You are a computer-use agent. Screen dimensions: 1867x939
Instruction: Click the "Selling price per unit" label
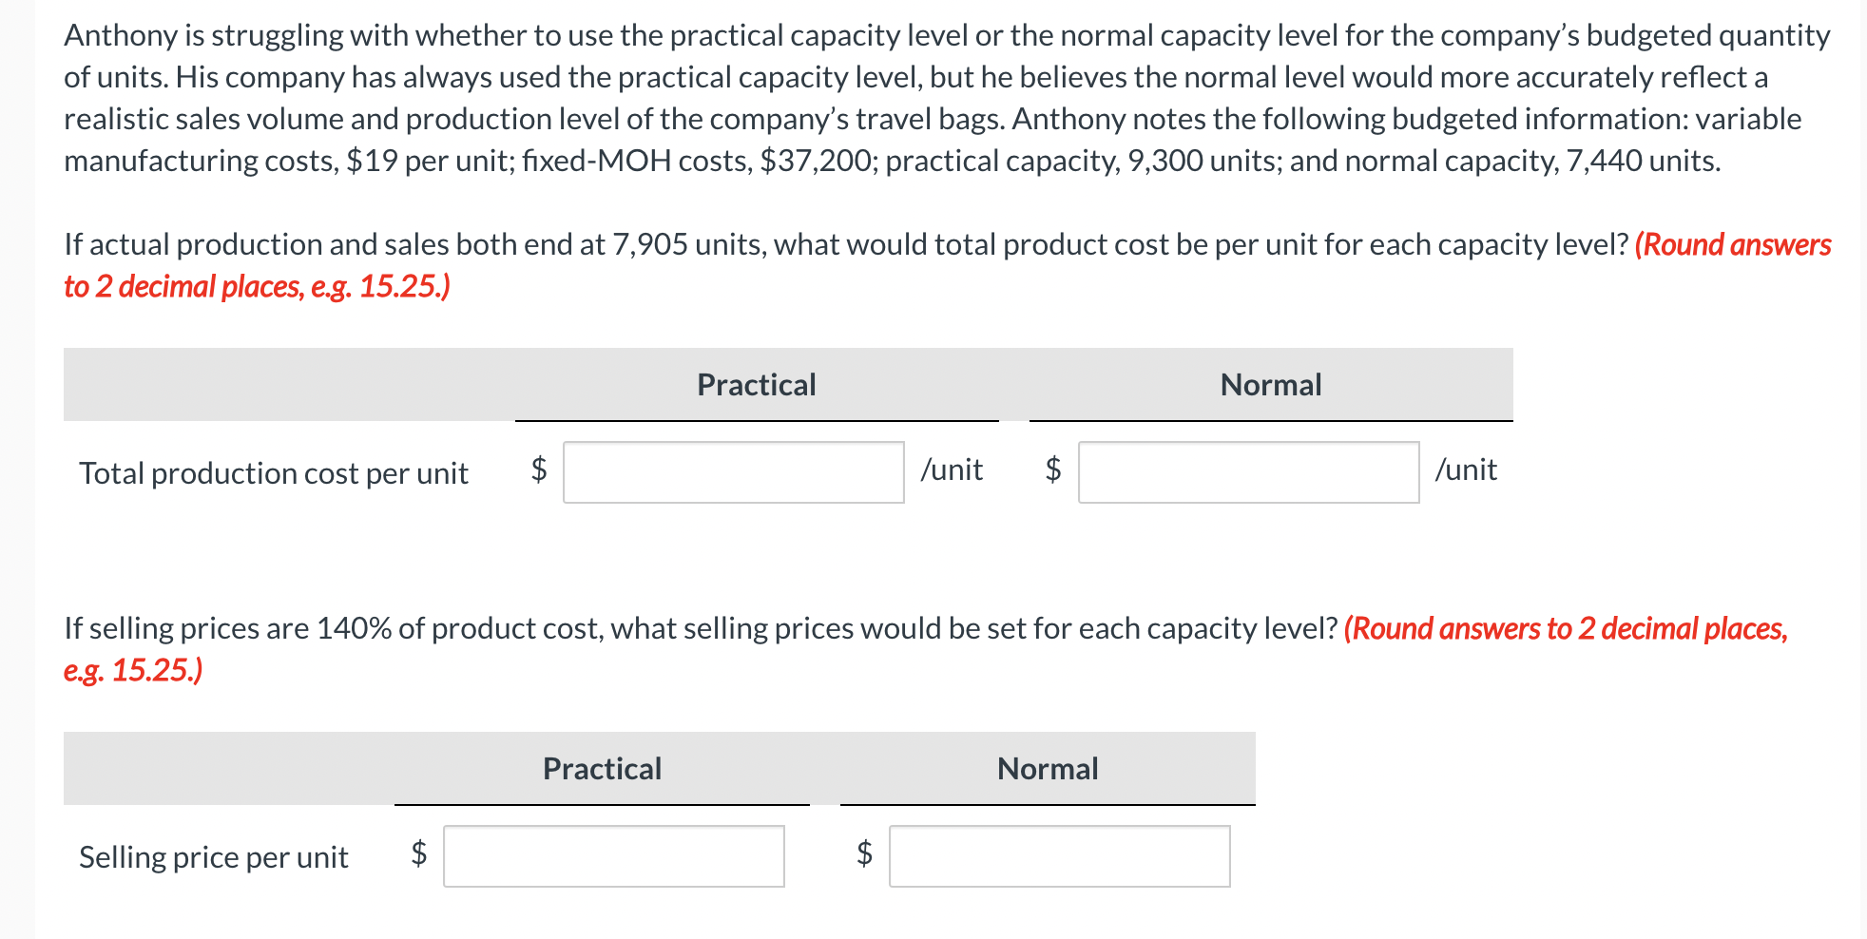click(214, 857)
